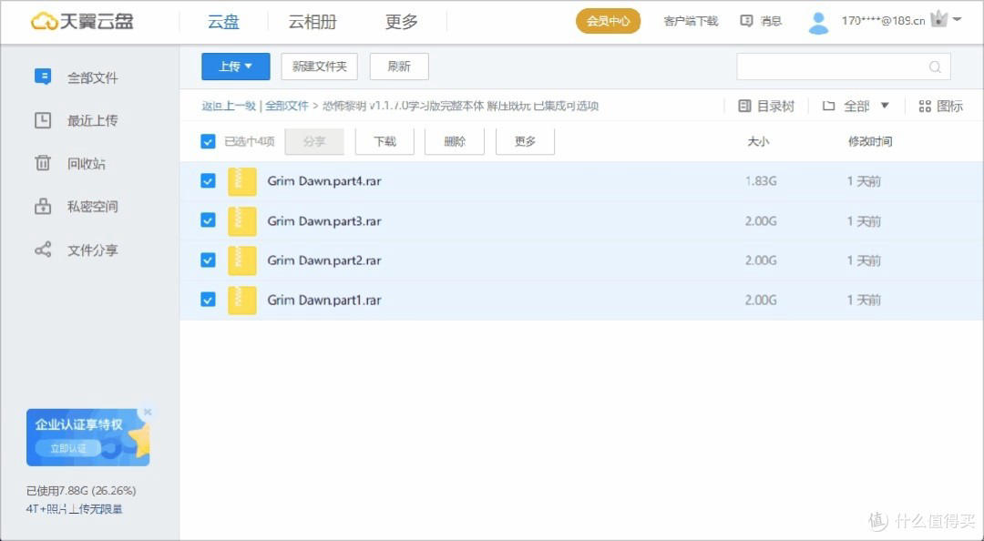984x541 pixels.
Task: Click the 已使用7.88G (26.26%) usage text
Action: (x=81, y=490)
